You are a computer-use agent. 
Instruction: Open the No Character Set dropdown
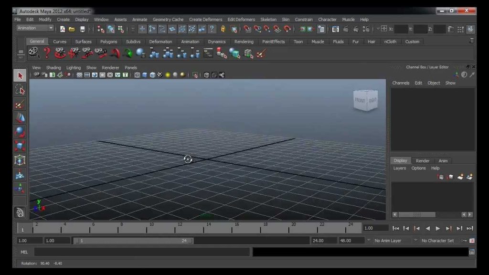(415, 241)
